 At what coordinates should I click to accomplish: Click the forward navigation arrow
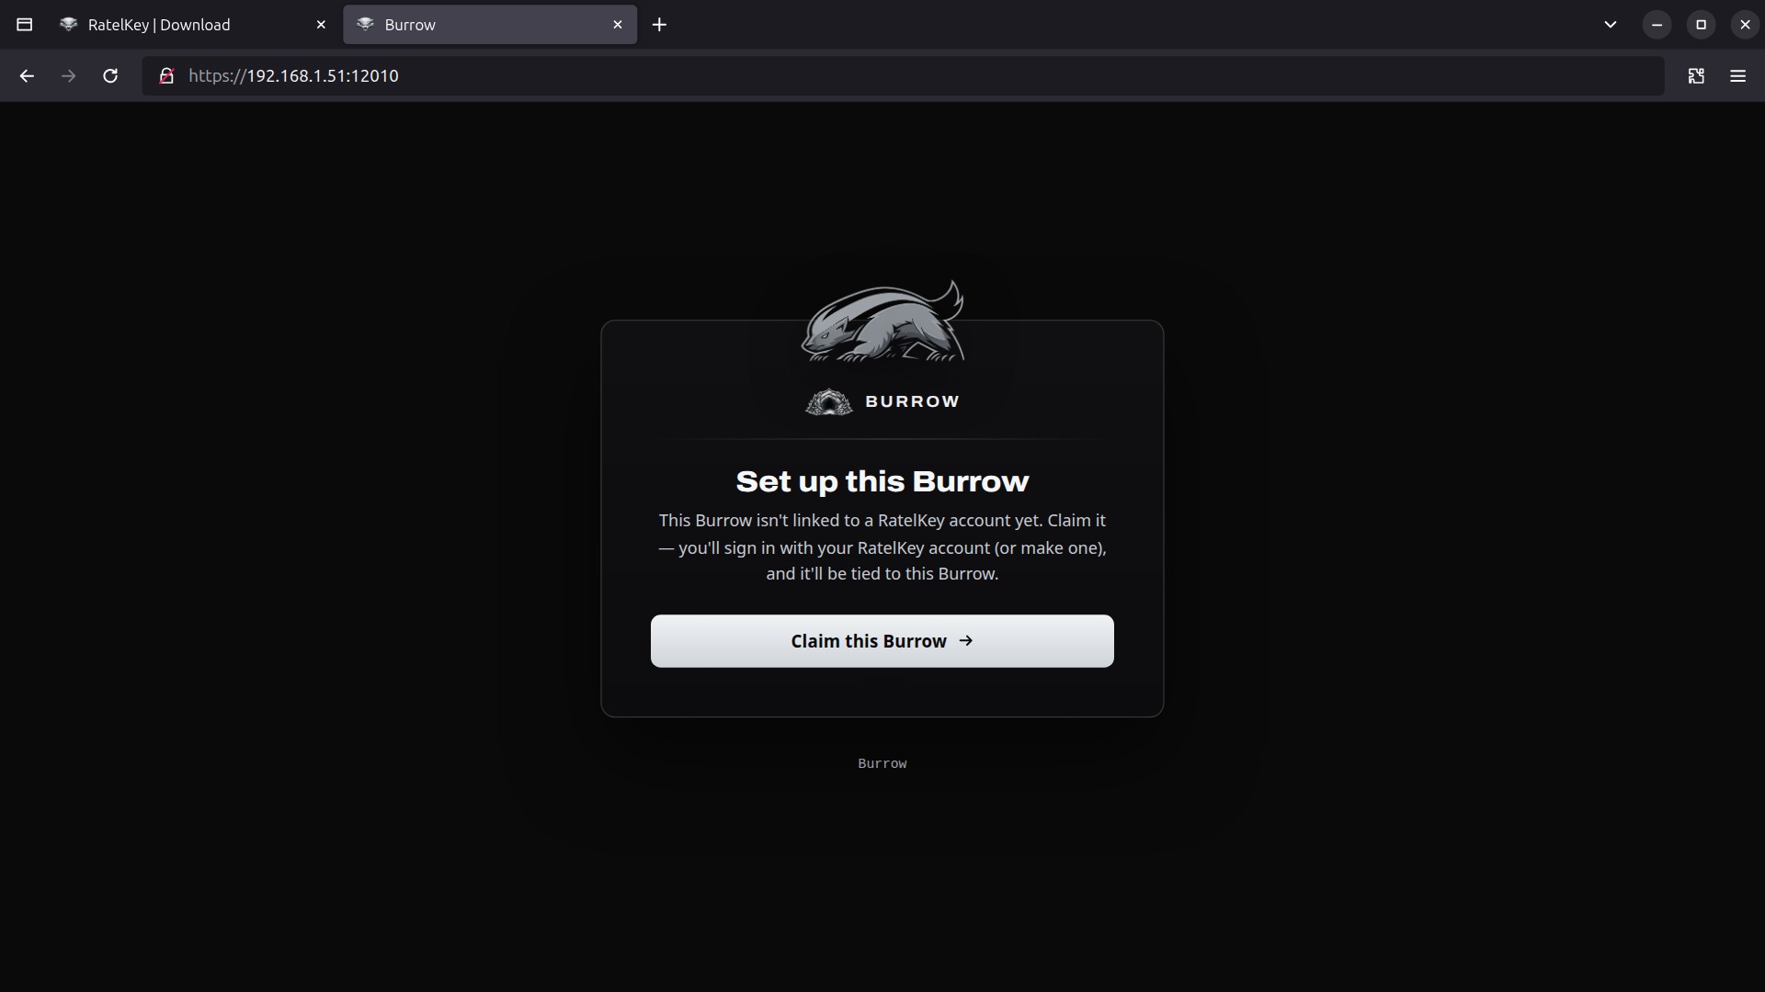tap(69, 76)
